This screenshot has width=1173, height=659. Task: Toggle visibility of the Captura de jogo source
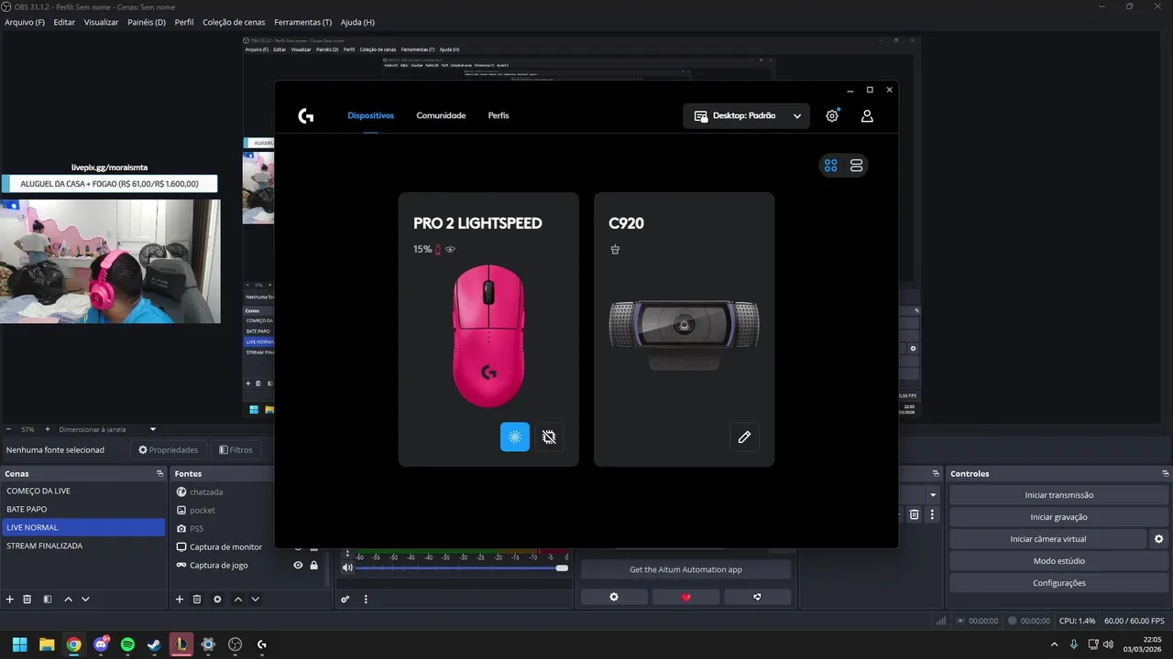(x=298, y=566)
